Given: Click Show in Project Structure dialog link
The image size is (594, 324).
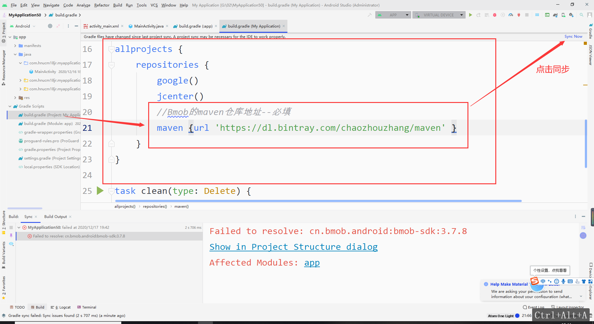Looking at the screenshot, I should (x=294, y=247).
